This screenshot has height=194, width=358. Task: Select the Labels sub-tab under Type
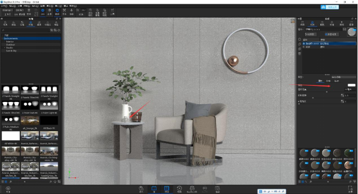click(337, 81)
